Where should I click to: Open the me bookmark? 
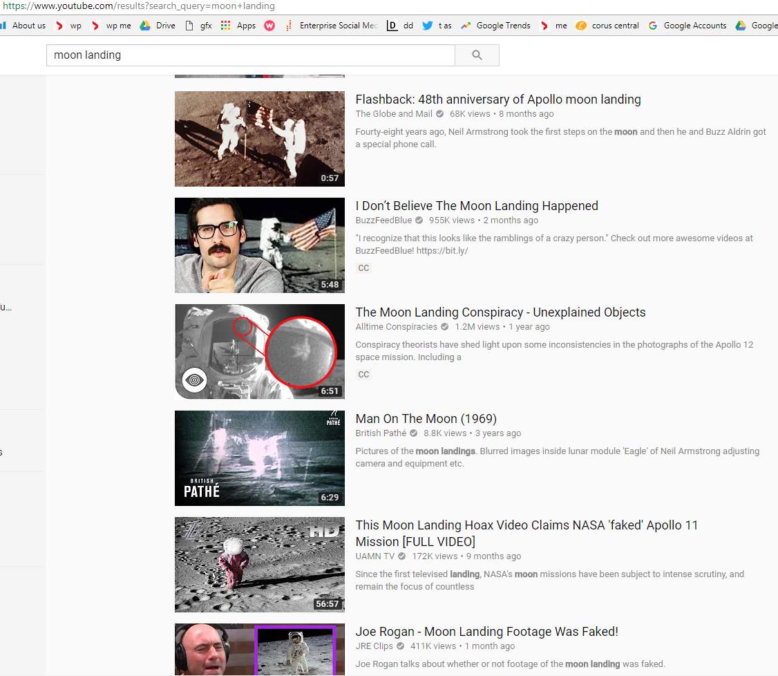[x=553, y=26]
